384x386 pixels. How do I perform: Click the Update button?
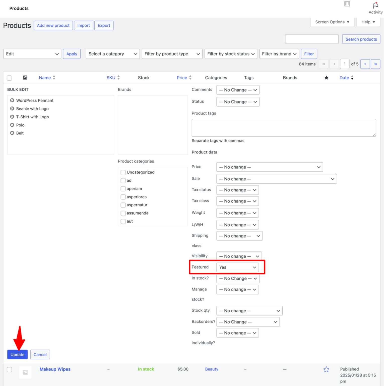coord(17,354)
